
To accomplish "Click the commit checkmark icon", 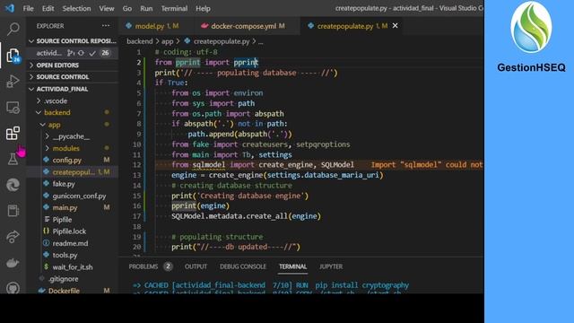I will pyautogui.click(x=92, y=53).
